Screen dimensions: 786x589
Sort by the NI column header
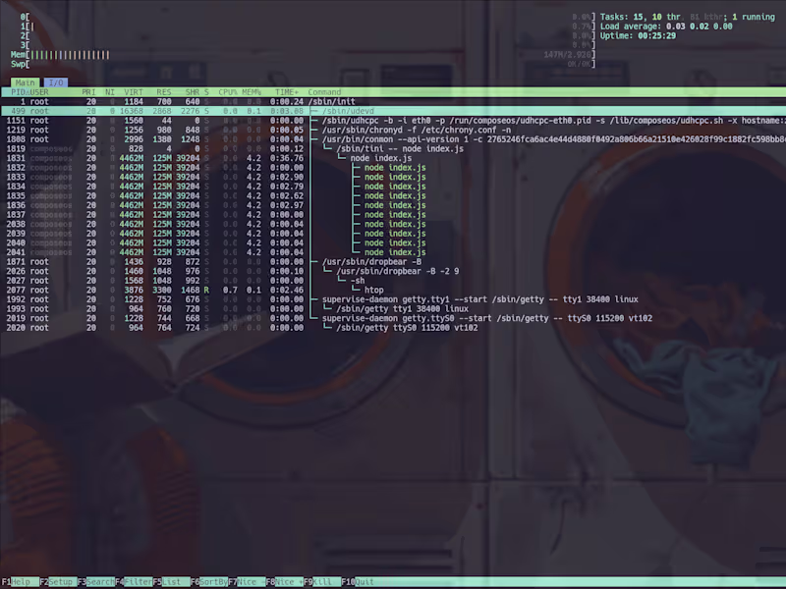(110, 92)
